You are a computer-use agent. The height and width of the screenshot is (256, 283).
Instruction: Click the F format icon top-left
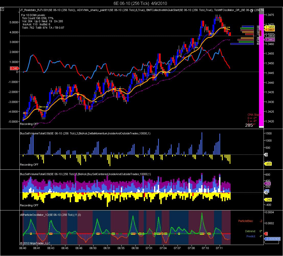click(x=2, y=9)
